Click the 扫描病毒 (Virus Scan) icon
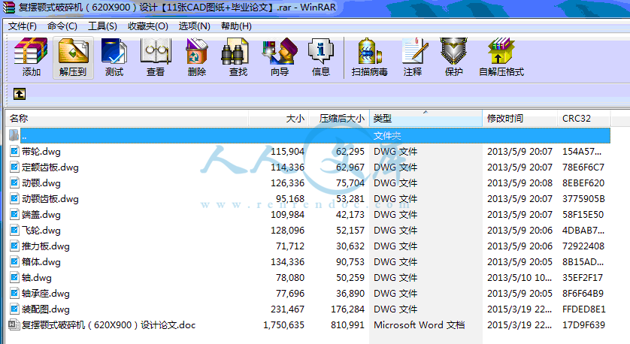Screen dimensions: 630x344 [369, 51]
